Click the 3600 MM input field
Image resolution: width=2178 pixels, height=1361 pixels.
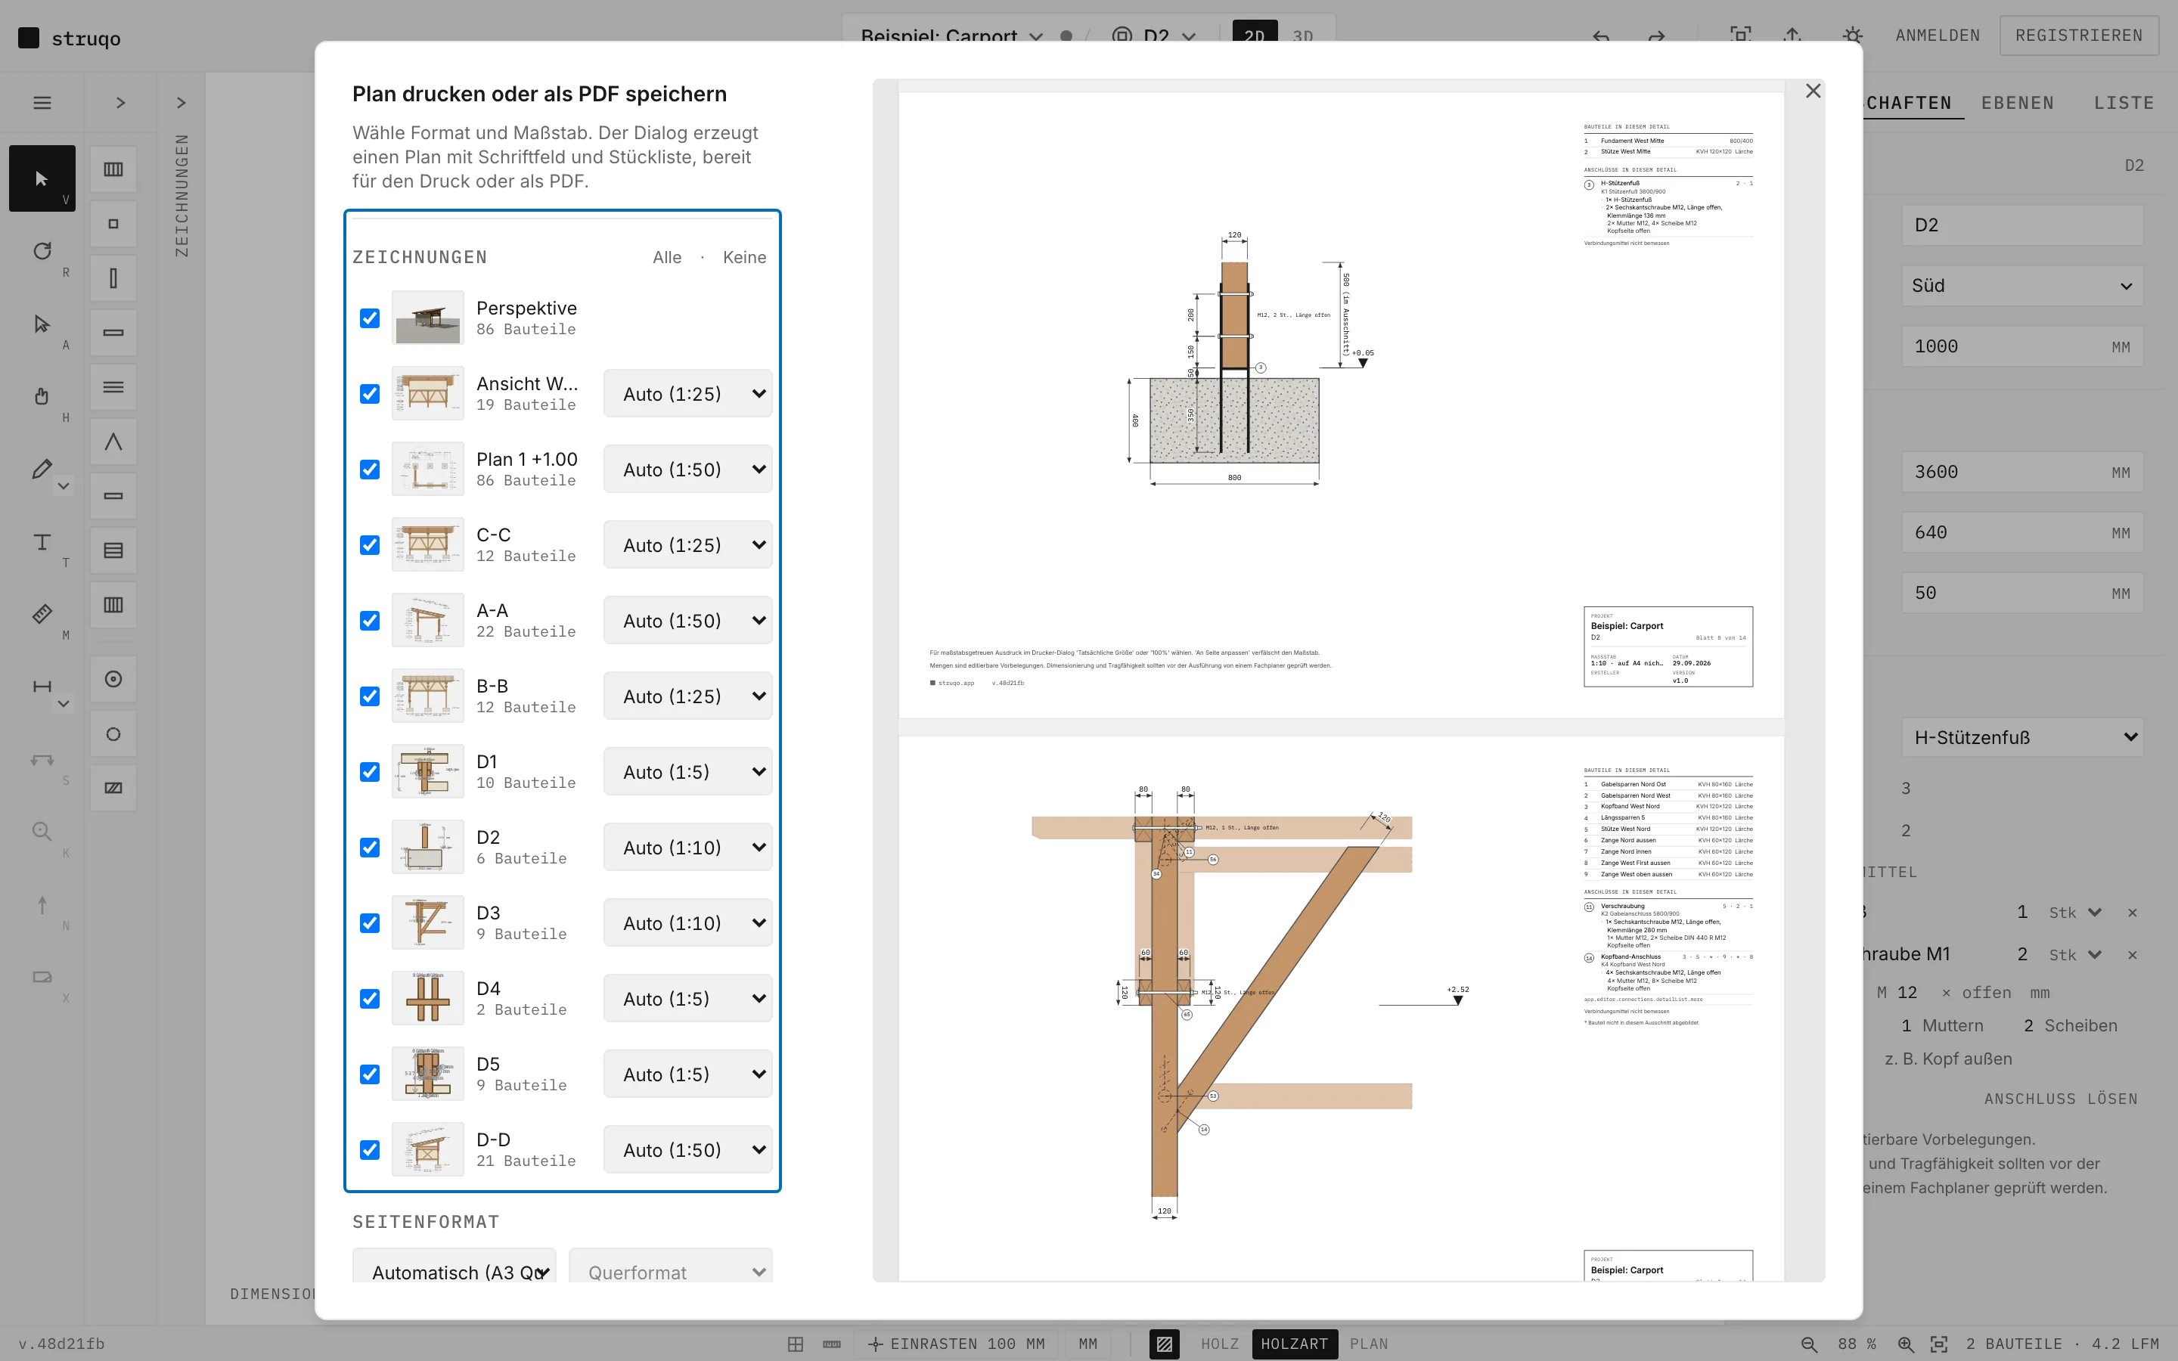click(2022, 472)
